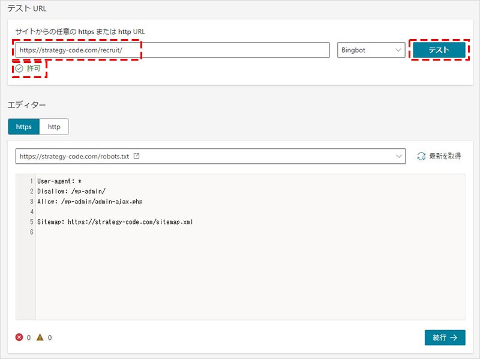Click the 最新を取得 text link
The width and height of the screenshot is (480, 359).
point(445,156)
